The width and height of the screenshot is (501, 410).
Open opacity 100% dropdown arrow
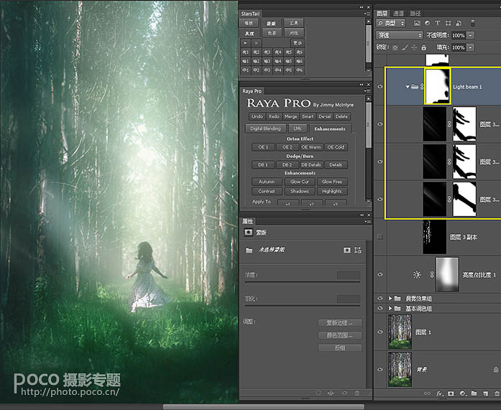(x=471, y=35)
